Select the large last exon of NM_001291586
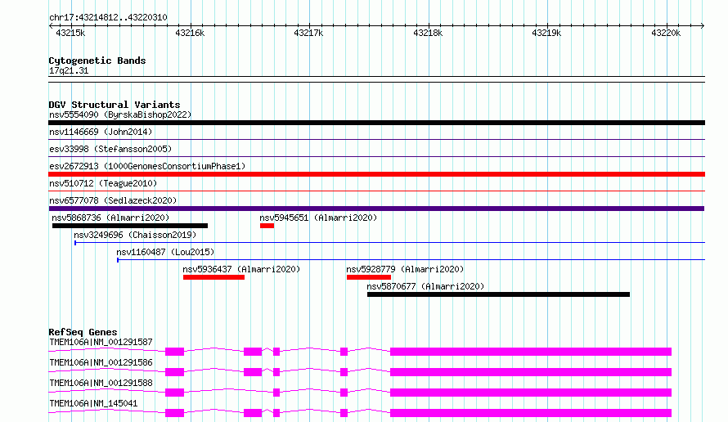Screen dimensions: 728x422 [531, 372]
